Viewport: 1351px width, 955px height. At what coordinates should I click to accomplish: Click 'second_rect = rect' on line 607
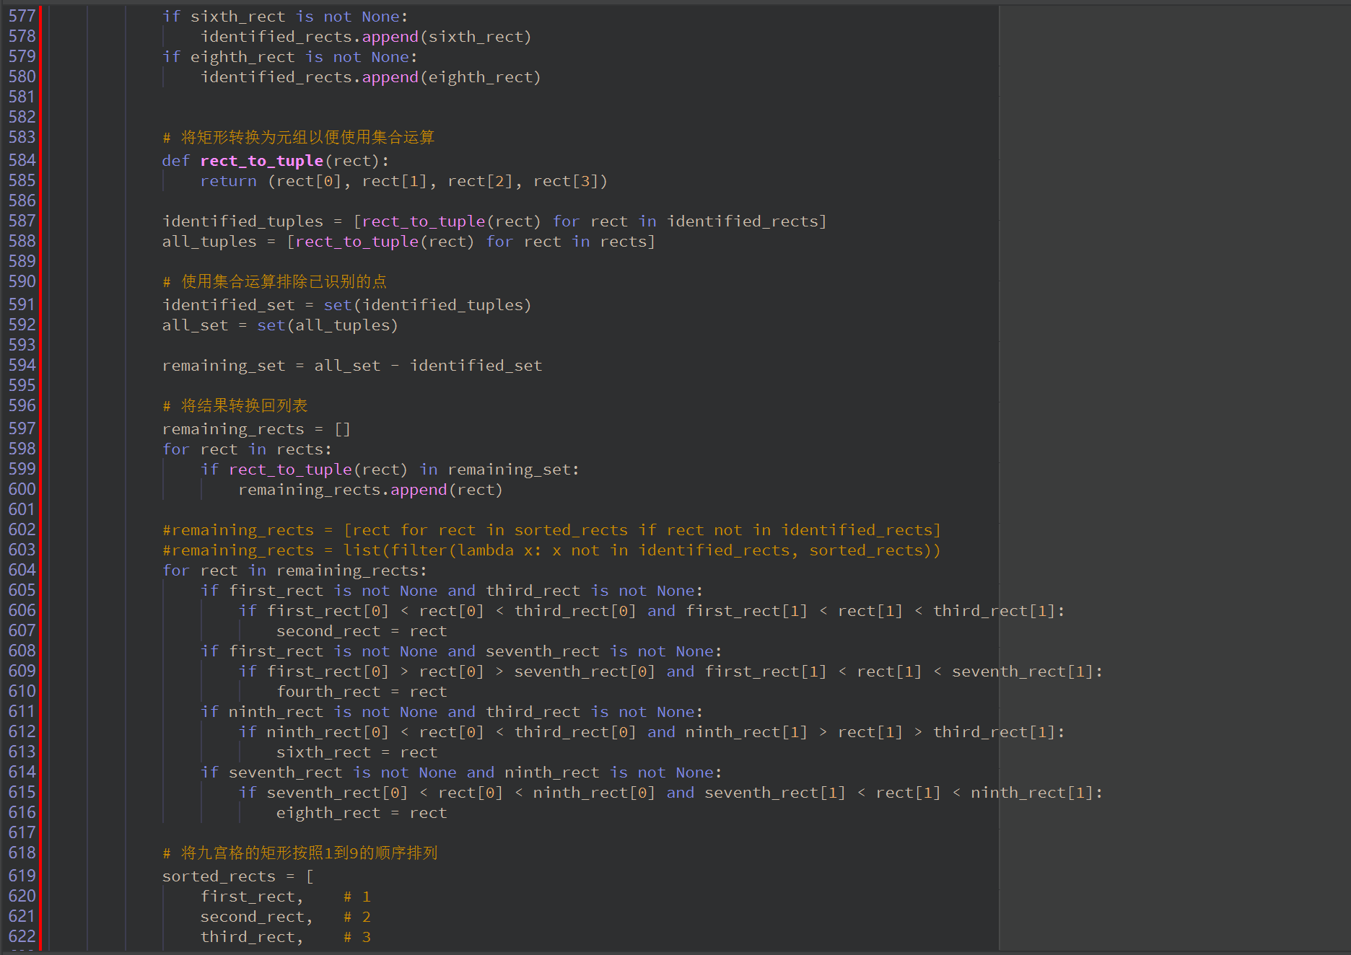(361, 631)
